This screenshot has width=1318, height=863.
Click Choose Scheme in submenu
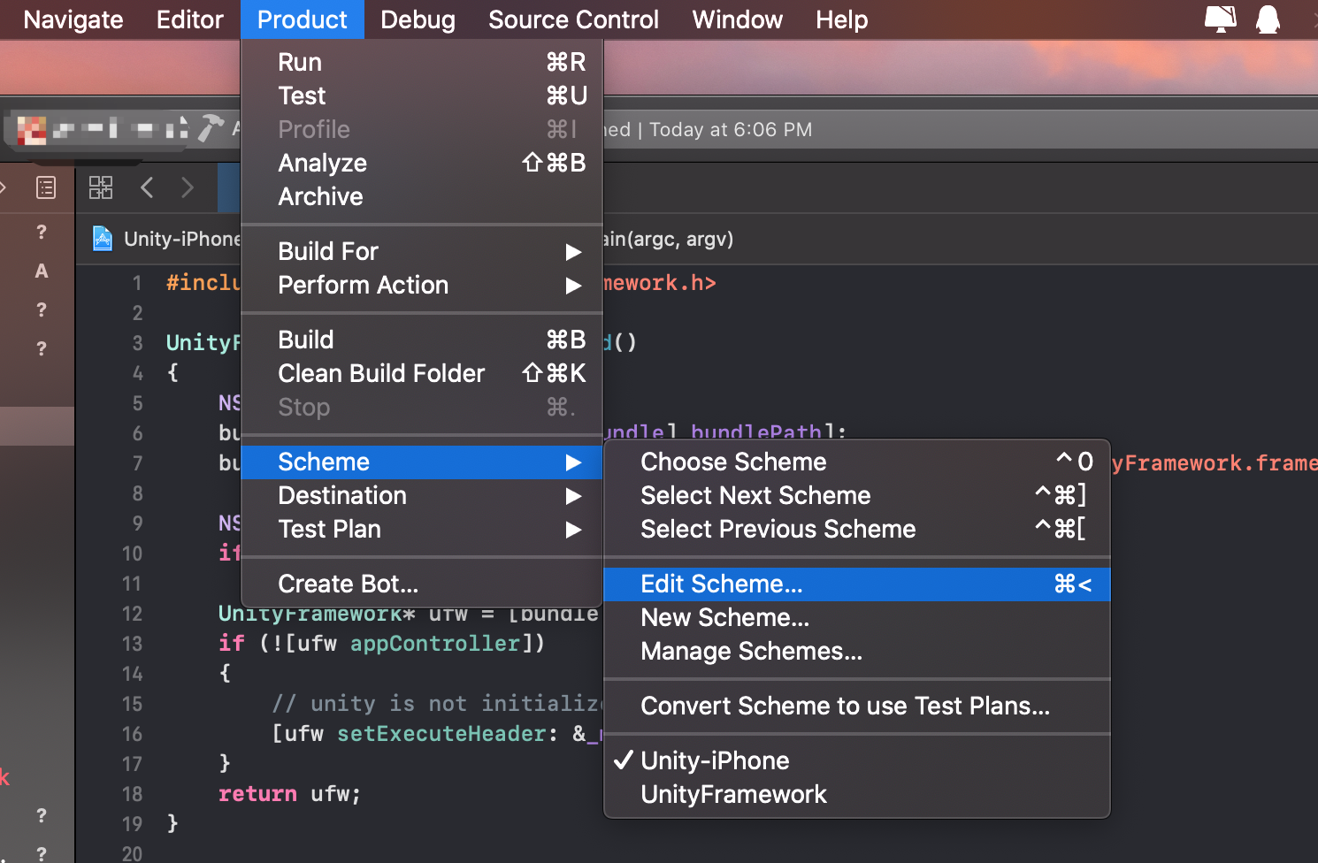click(856, 462)
